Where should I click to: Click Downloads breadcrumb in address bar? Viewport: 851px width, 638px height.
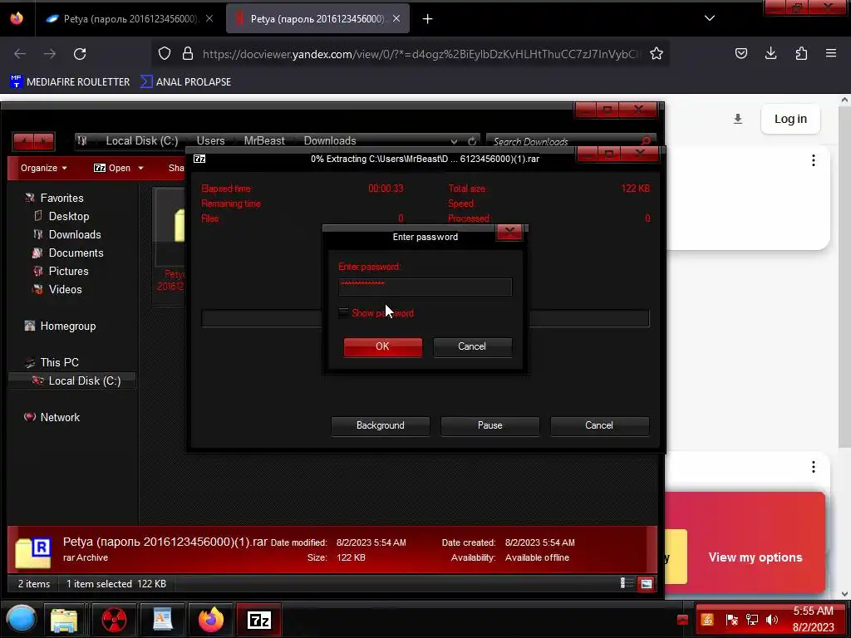click(330, 141)
